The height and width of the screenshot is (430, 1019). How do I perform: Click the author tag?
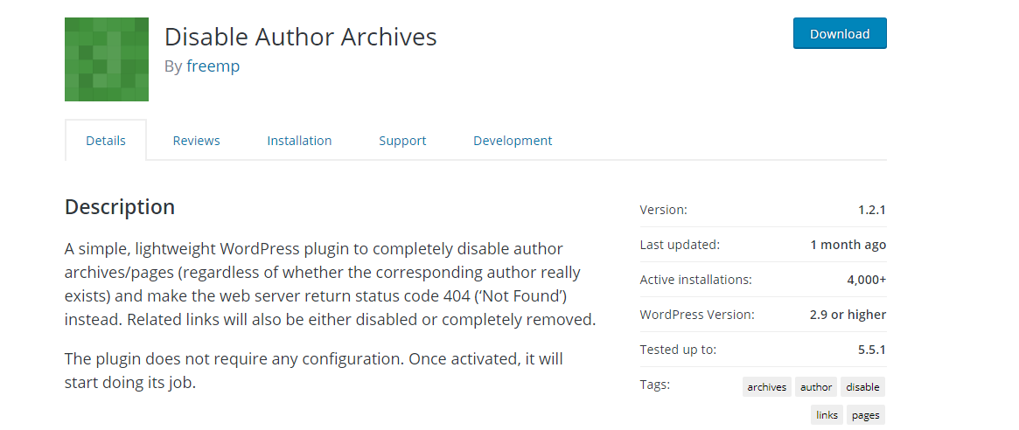816,387
